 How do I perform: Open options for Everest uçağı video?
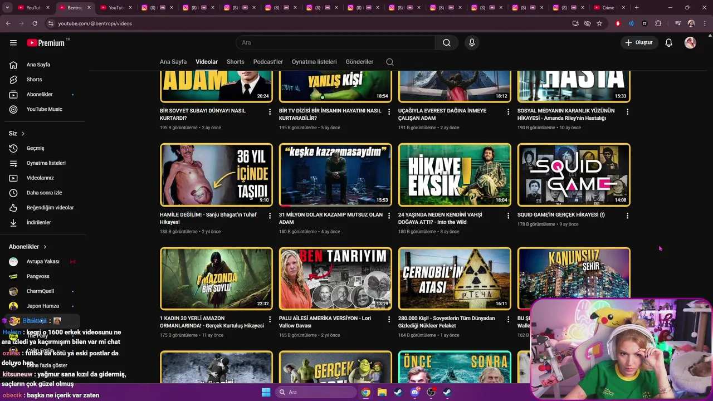[508, 112]
